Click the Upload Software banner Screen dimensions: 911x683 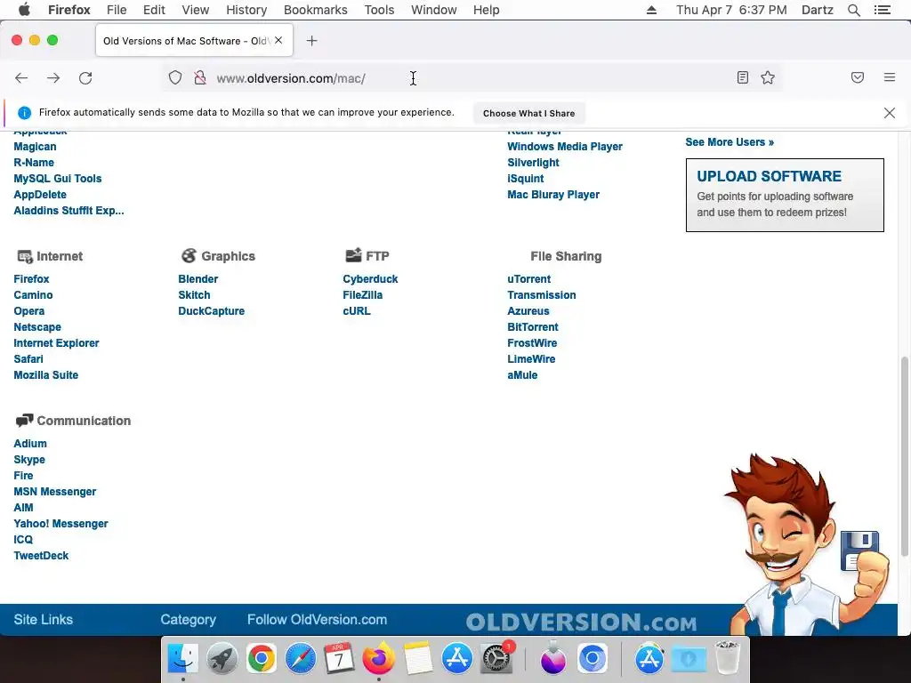pos(785,195)
